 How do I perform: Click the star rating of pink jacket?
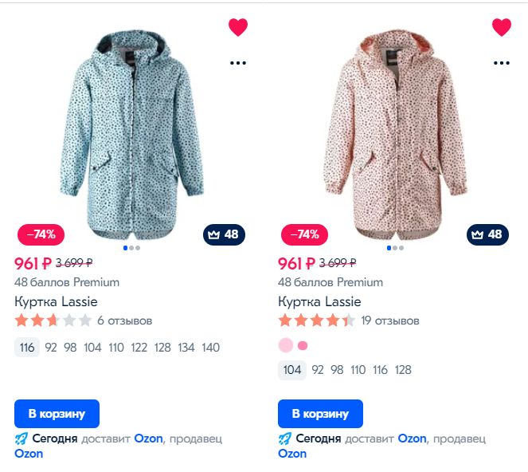tap(316, 321)
